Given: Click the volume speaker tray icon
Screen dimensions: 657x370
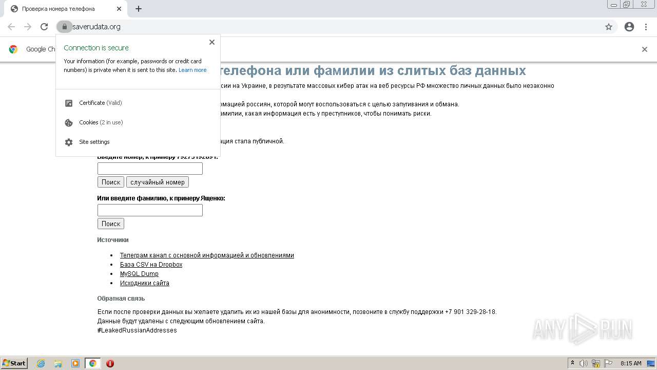Looking at the screenshot, I should 584,363.
